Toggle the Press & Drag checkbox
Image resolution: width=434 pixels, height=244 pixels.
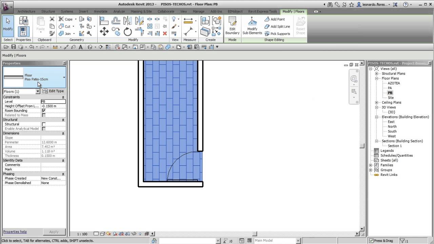371,241
